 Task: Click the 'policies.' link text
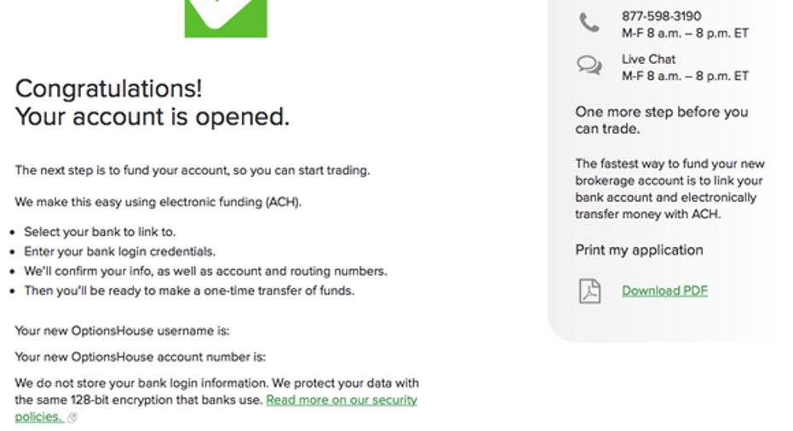pos(39,417)
